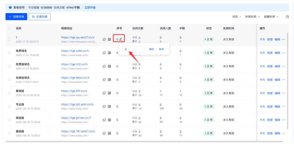The width and height of the screenshot is (294, 144).
Task: Open short link https://tgk.jau.qm27.cn/c
Action: tap(78, 37)
